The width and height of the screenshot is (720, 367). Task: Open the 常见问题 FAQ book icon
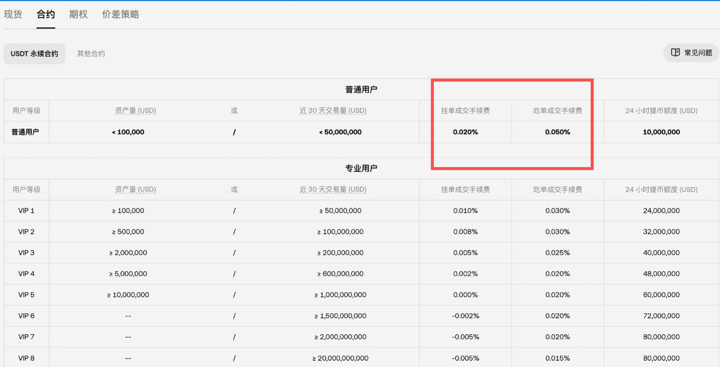pos(675,52)
